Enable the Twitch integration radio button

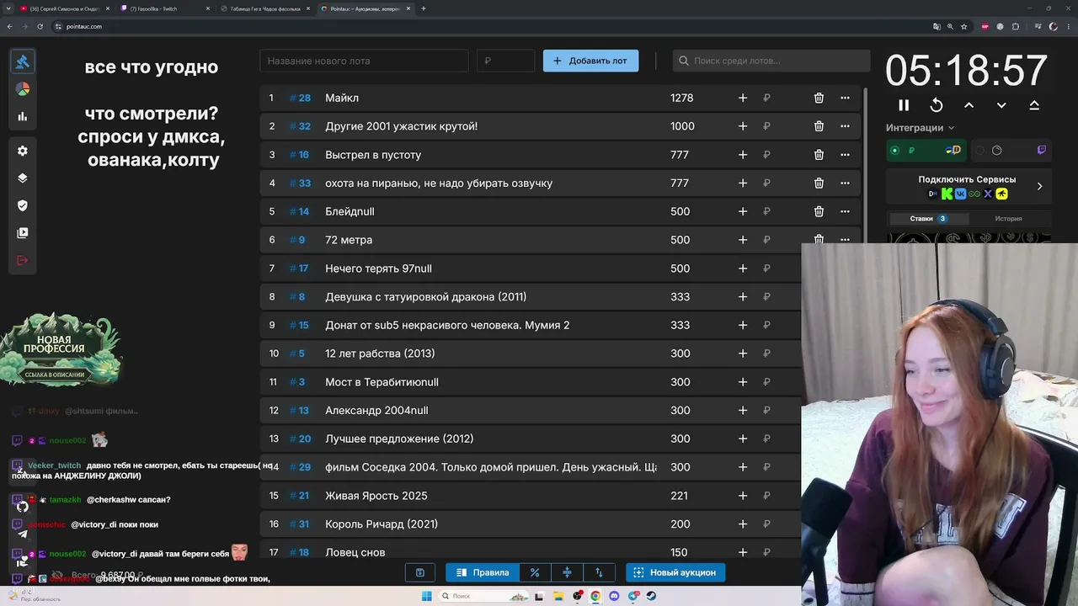(x=979, y=151)
